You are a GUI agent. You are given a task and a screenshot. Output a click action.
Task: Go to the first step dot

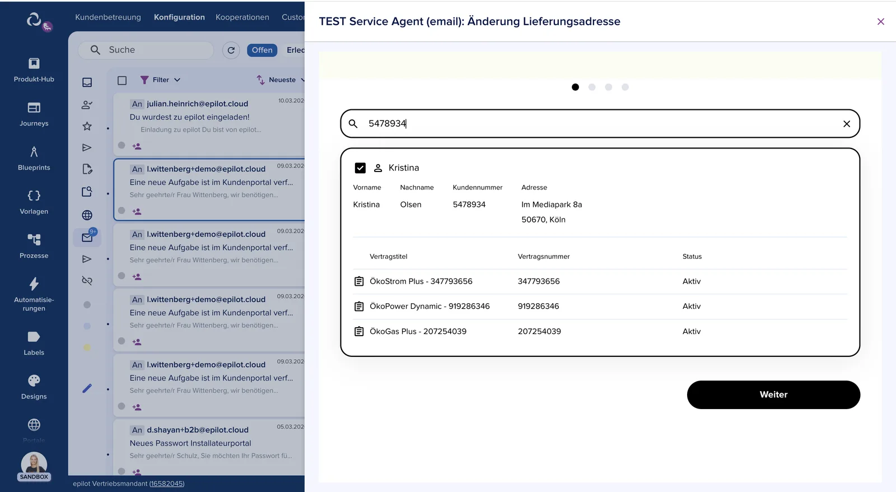click(575, 87)
